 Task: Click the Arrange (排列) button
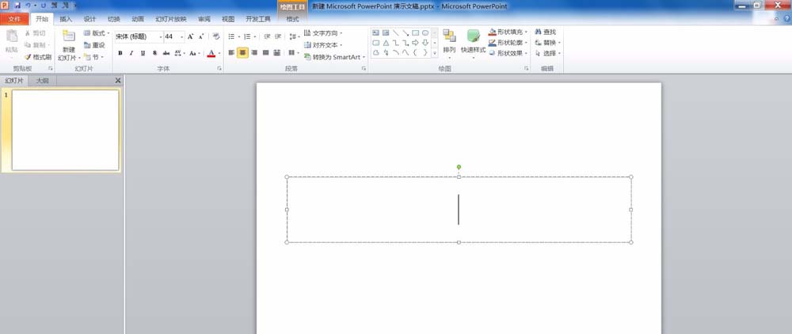(x=449, y=43)
